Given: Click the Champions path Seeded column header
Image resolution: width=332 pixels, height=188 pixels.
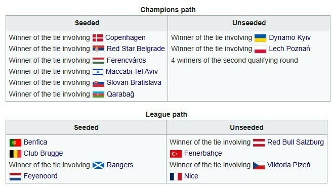Looking at the screenshot, I should [x=87, y=23].
